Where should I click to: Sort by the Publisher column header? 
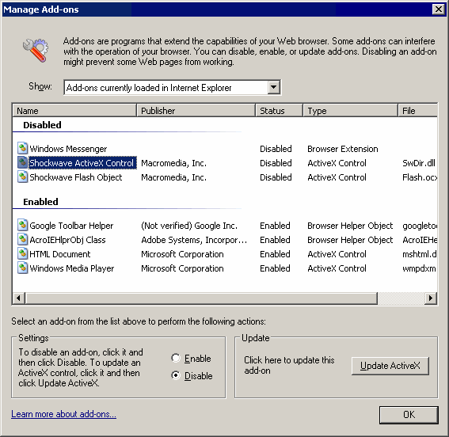(196, 111)
